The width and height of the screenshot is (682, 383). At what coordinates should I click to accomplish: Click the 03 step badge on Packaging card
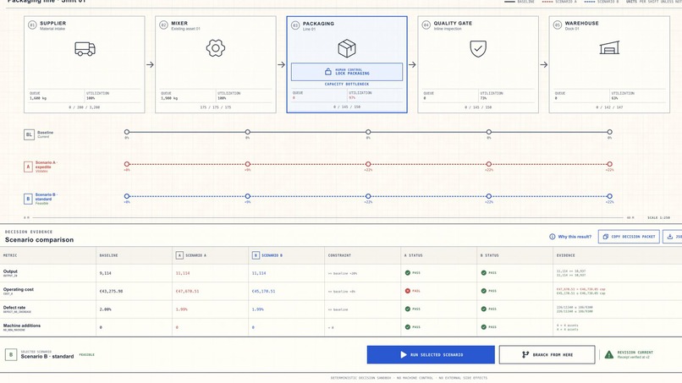click(295, 25)
